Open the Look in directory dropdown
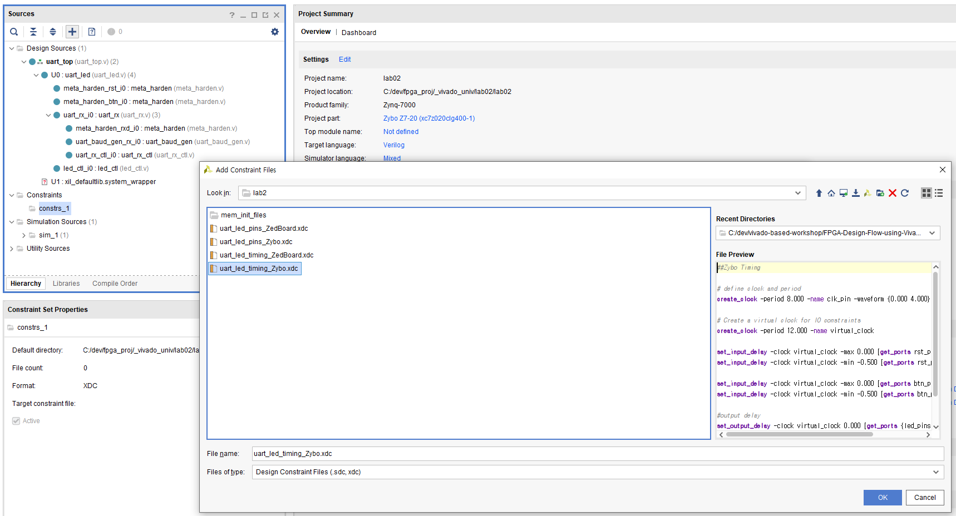The height and width of the screenshot is (516, 956). pos(798,193)
